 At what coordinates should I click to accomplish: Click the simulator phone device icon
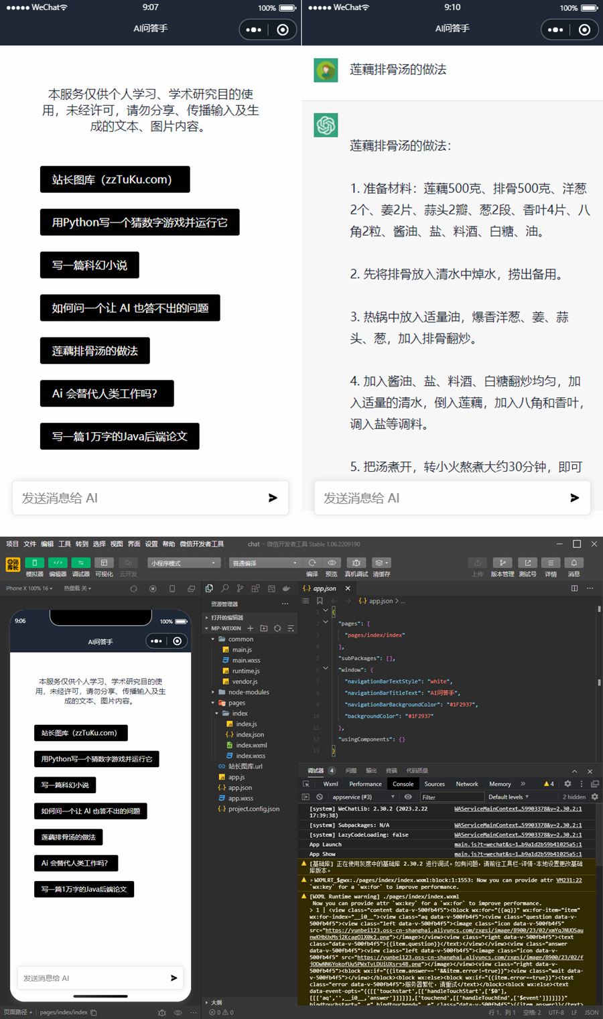point(172,589)
